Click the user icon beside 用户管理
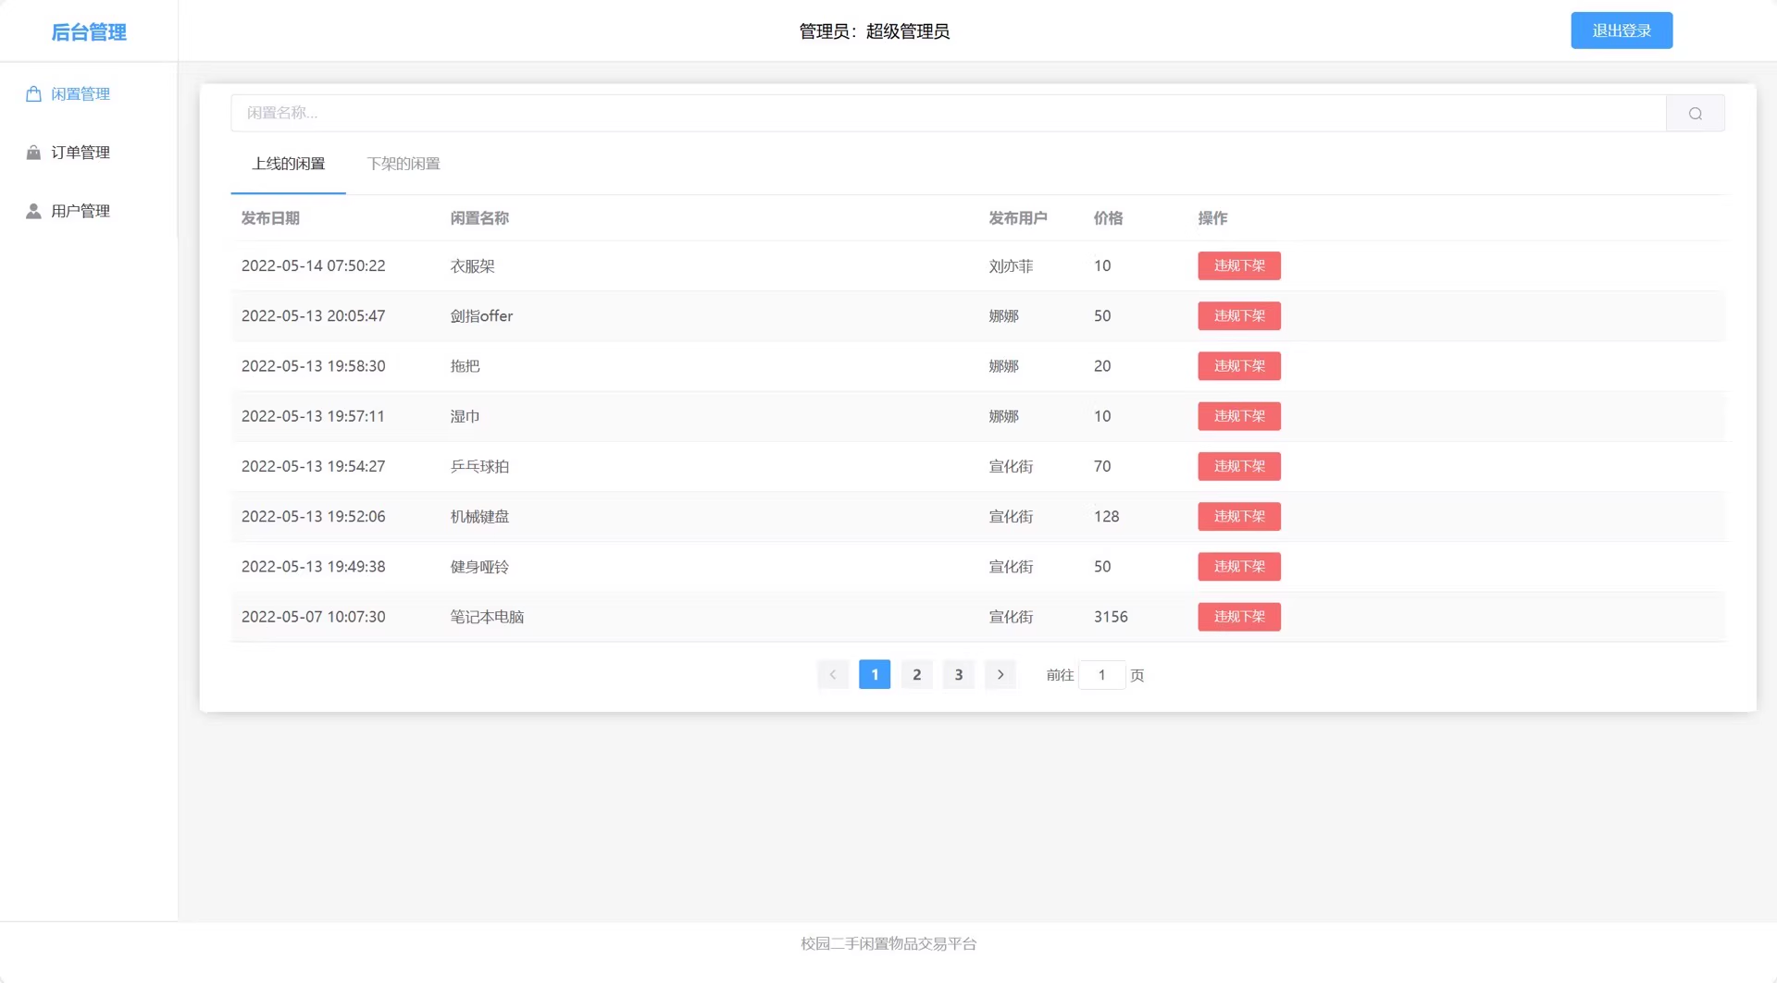 (33, 211)
